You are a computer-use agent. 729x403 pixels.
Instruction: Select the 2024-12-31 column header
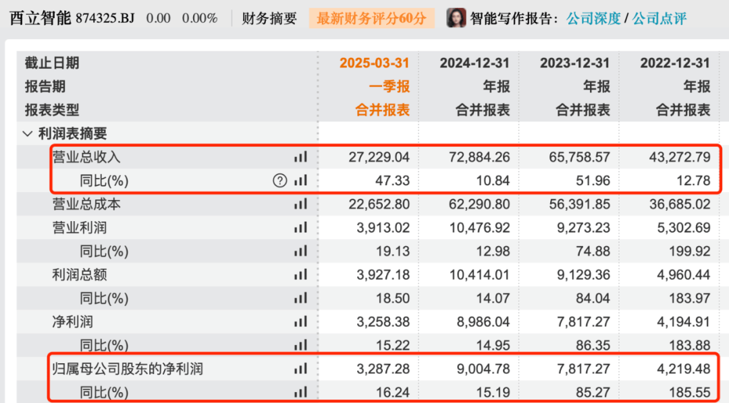click(x=475, y=63)
